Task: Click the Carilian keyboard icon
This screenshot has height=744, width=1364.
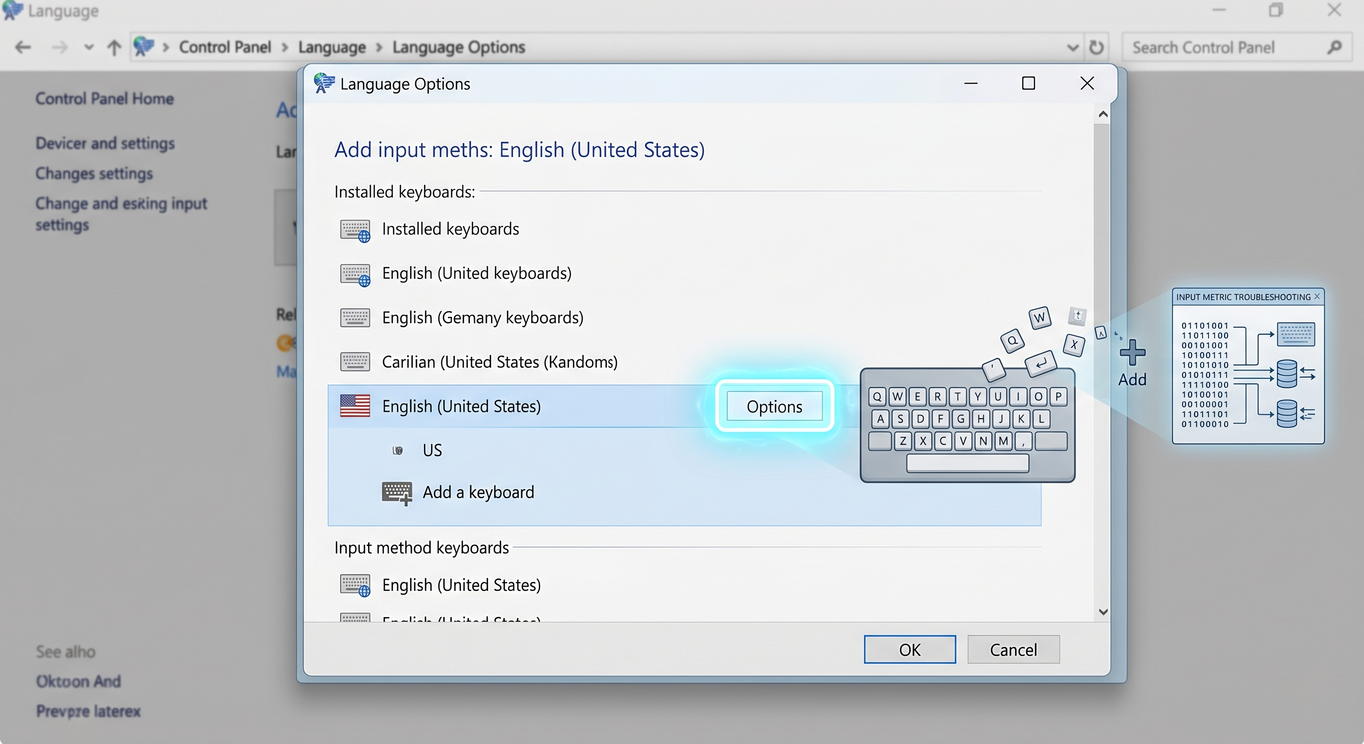Action: [x=355, y=362]
